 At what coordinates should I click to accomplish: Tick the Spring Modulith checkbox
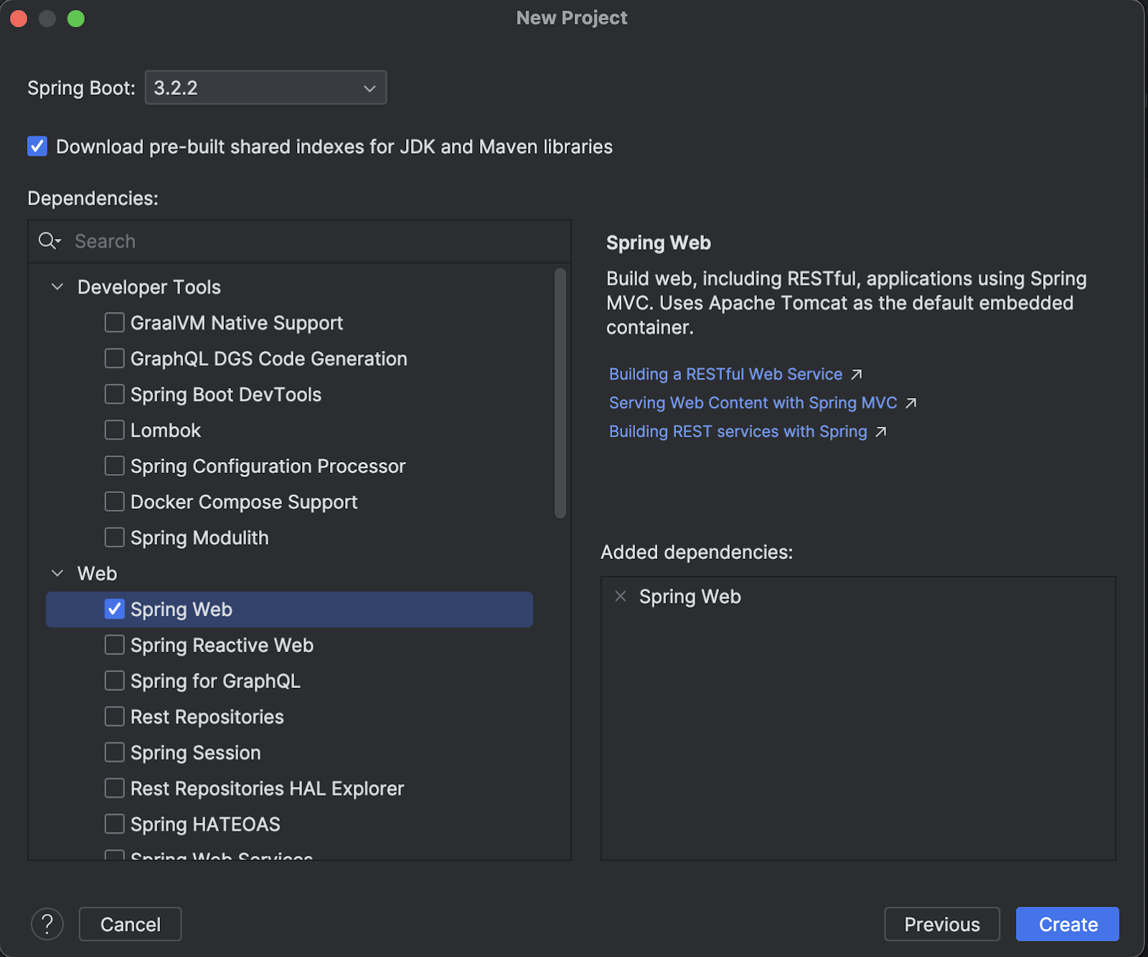tap(115, 537)
